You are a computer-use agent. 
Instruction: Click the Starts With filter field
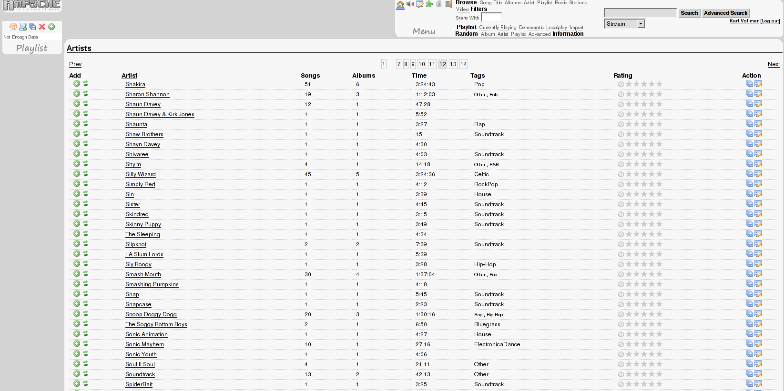pos(491,17)
